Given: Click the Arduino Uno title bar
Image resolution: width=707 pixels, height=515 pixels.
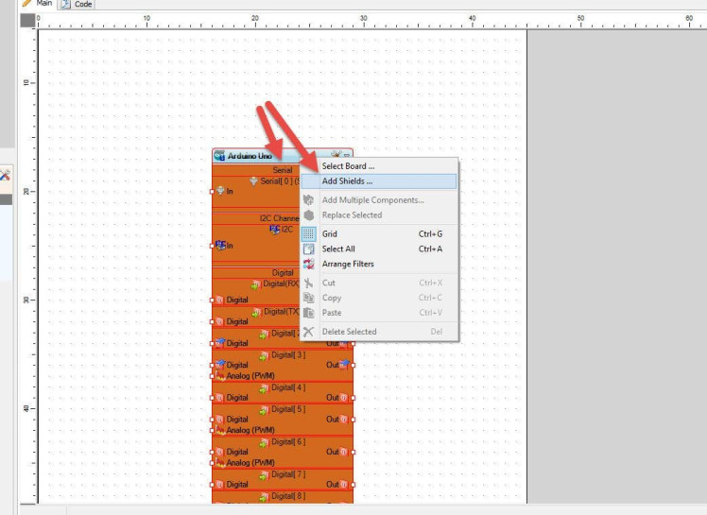Looking at the screenshot, I should coord(269,155).
